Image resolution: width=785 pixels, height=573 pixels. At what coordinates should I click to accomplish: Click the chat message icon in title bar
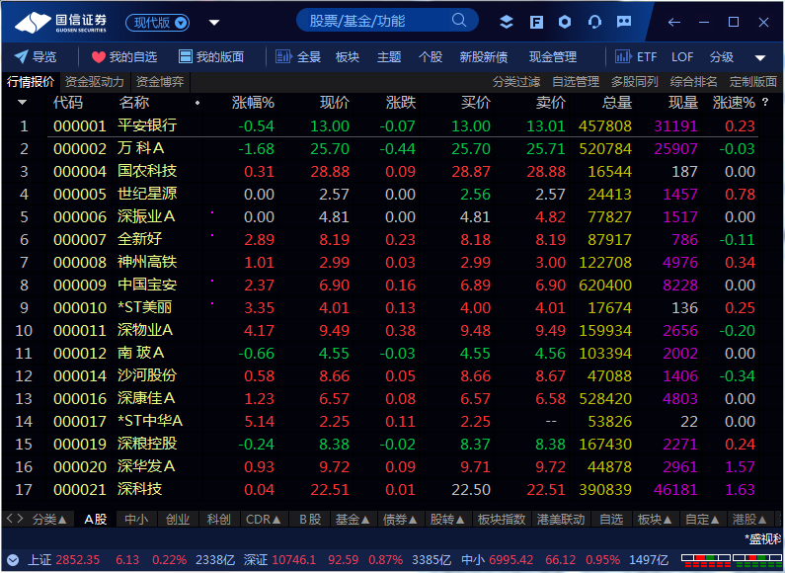coord(624,22)
